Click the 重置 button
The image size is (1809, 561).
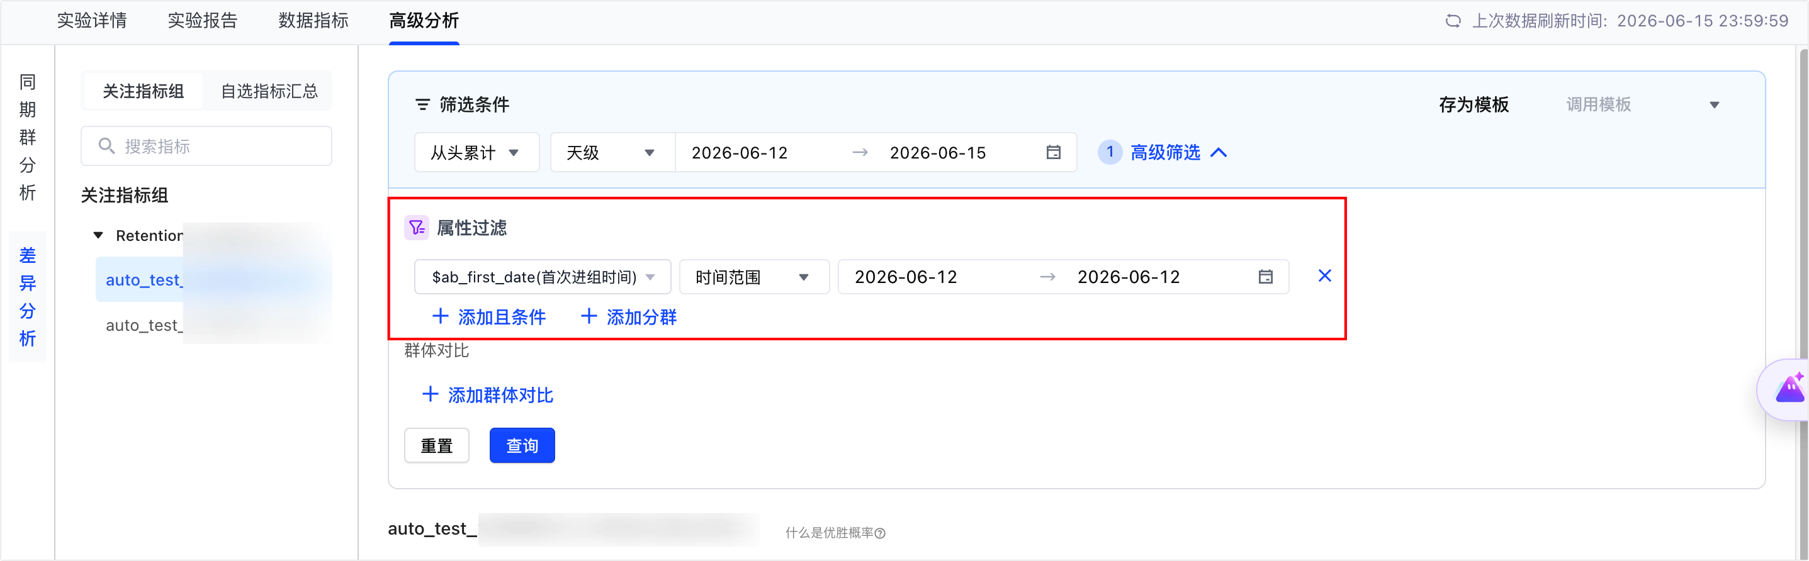[437, 445]
